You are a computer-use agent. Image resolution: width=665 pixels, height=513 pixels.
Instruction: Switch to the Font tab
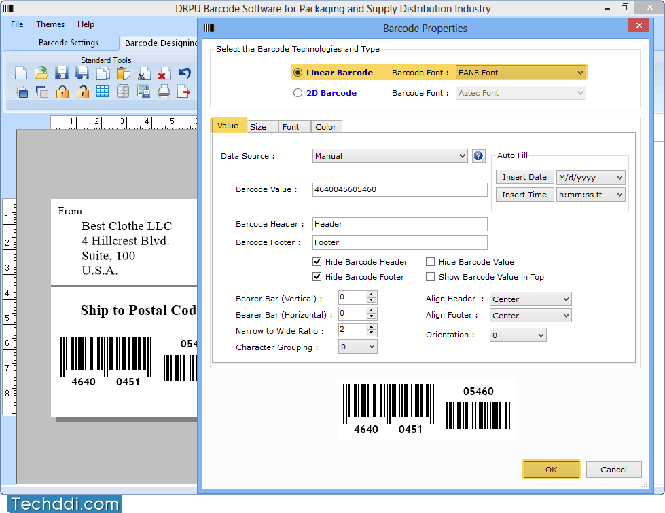click(294, 127)
